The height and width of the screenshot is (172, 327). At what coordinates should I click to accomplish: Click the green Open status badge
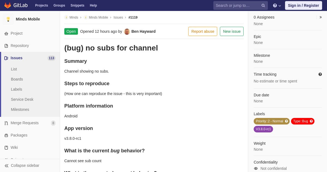pyautogui.click(x=71, y=31)
